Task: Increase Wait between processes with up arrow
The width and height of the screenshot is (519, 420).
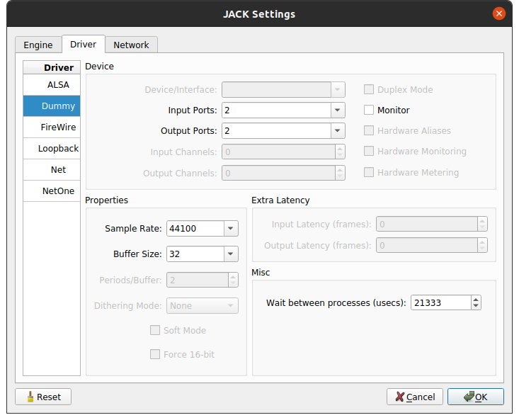Action: click(x=476, y=300)
